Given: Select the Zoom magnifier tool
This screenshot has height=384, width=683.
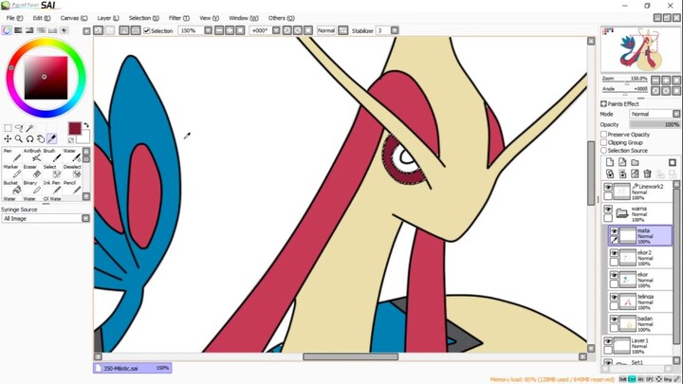Looking at the screenshot, I should click(19, 138).
